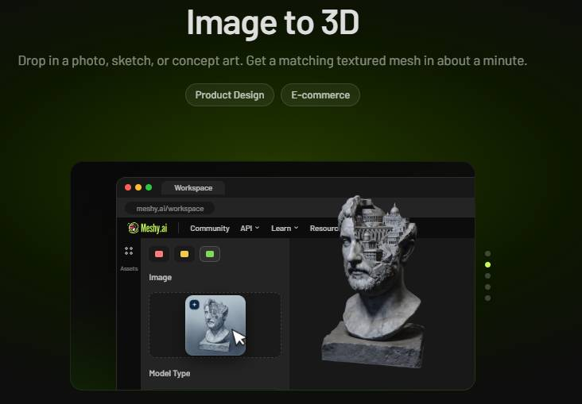Click the Meshy.ai logo

pos(147,228)
